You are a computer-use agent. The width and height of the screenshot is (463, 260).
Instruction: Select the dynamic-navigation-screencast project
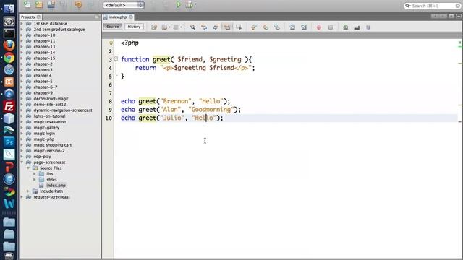[63, 110]
